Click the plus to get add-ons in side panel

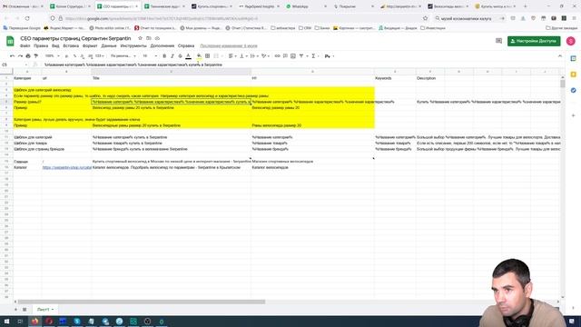point(573,115)
